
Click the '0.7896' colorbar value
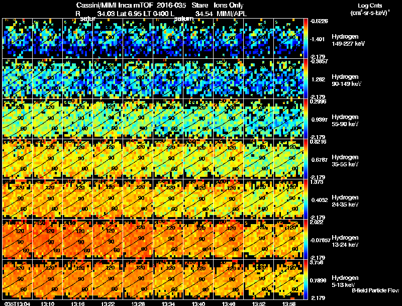click(x=318, y=281)
